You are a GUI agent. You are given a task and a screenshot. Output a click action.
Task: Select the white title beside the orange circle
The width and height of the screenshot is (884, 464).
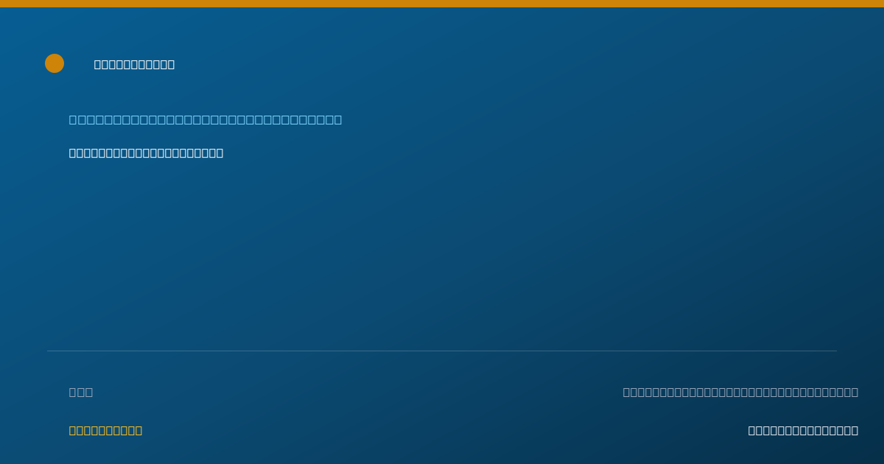point(134,64)
